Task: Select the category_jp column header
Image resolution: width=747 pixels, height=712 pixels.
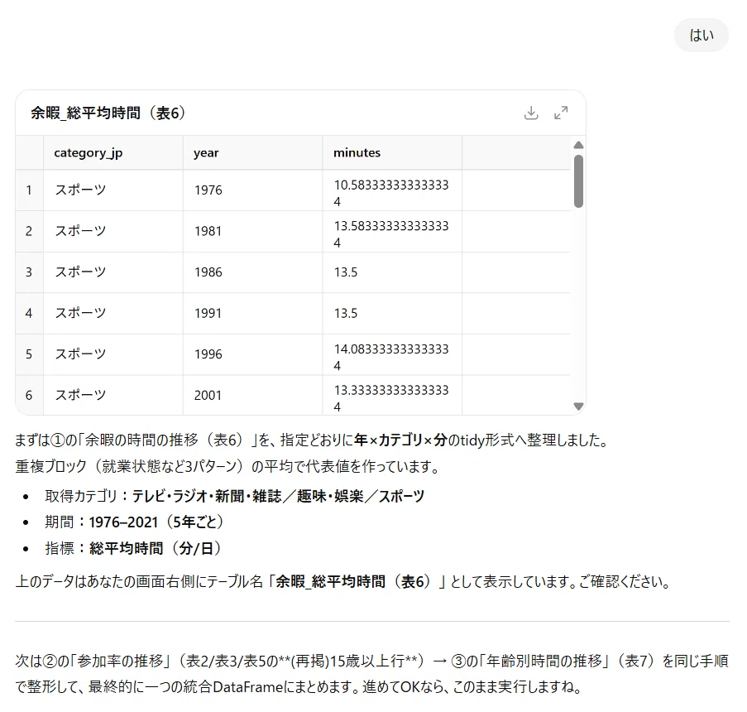Action: point(113,152)
